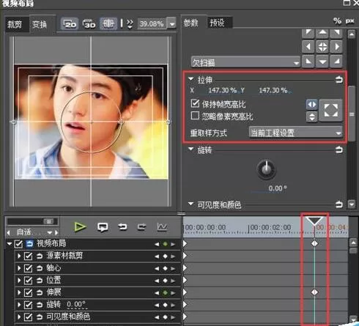This screenshot has height=326, width=359.
Task: Switch to the 裁剪 tab
Action: pos(15,24)
